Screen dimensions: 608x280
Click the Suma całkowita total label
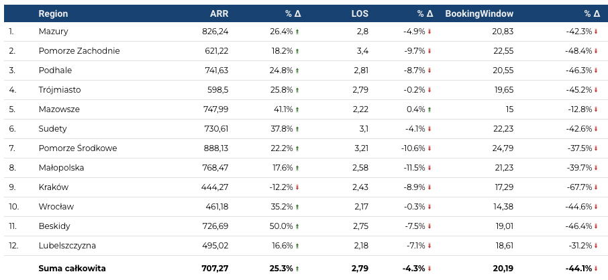pos(72,269)
